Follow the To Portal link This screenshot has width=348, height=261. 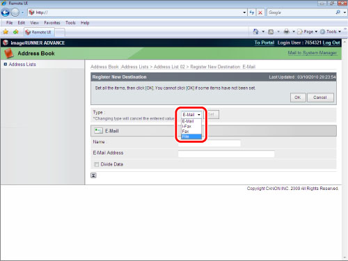coord(264,42)
